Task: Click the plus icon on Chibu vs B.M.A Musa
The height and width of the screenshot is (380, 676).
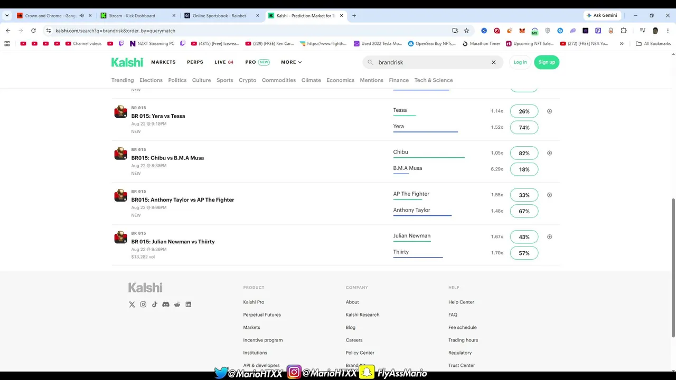Action: (x=549, y=153)
